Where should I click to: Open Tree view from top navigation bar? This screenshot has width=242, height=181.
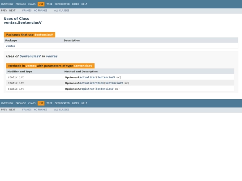(49, 4)
